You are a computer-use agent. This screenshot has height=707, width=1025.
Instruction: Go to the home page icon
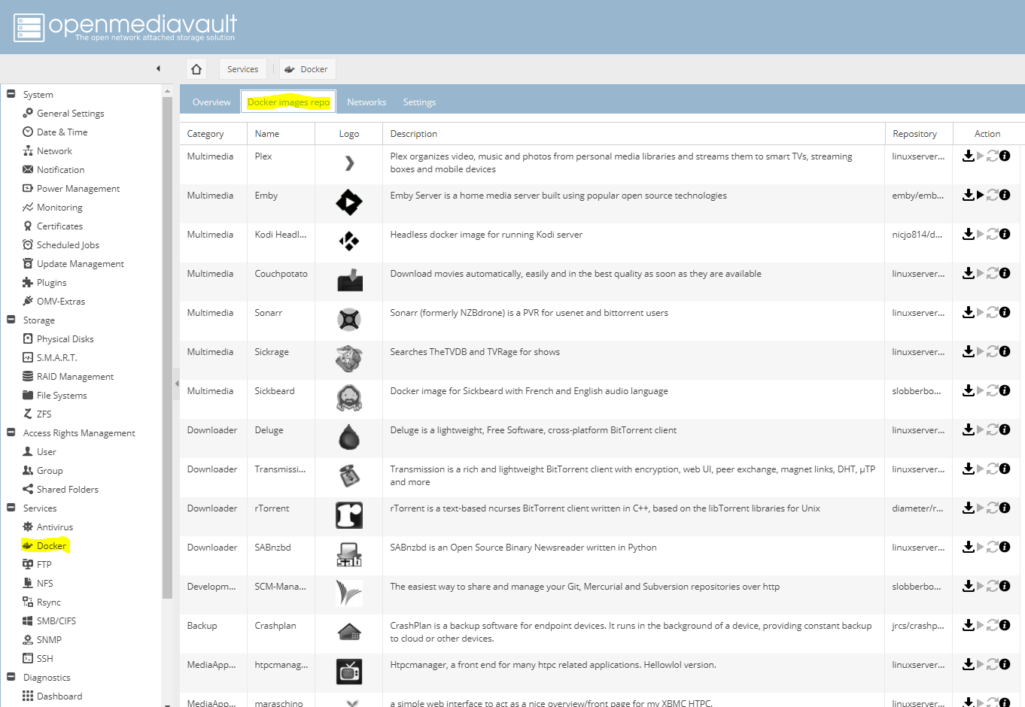(196, 69)
